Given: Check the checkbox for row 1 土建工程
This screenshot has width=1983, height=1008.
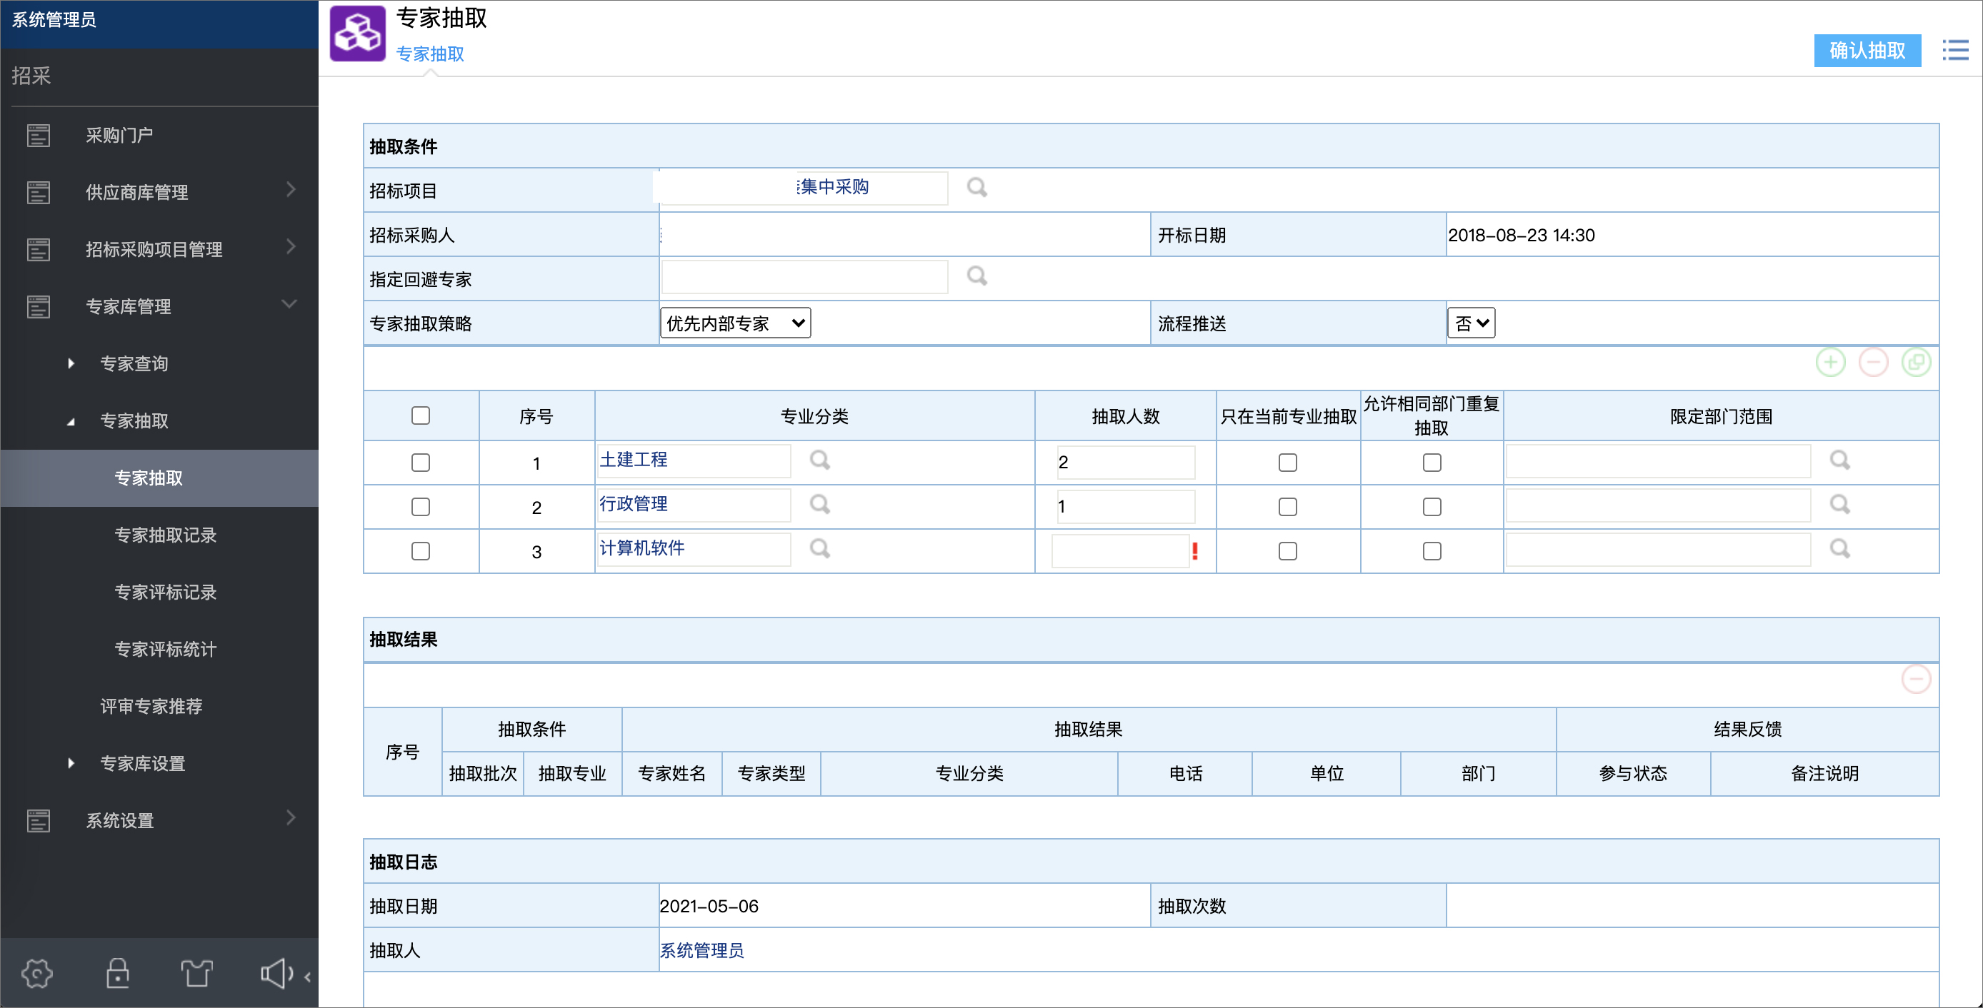Looking at the screenshot, I should point(420,462).
